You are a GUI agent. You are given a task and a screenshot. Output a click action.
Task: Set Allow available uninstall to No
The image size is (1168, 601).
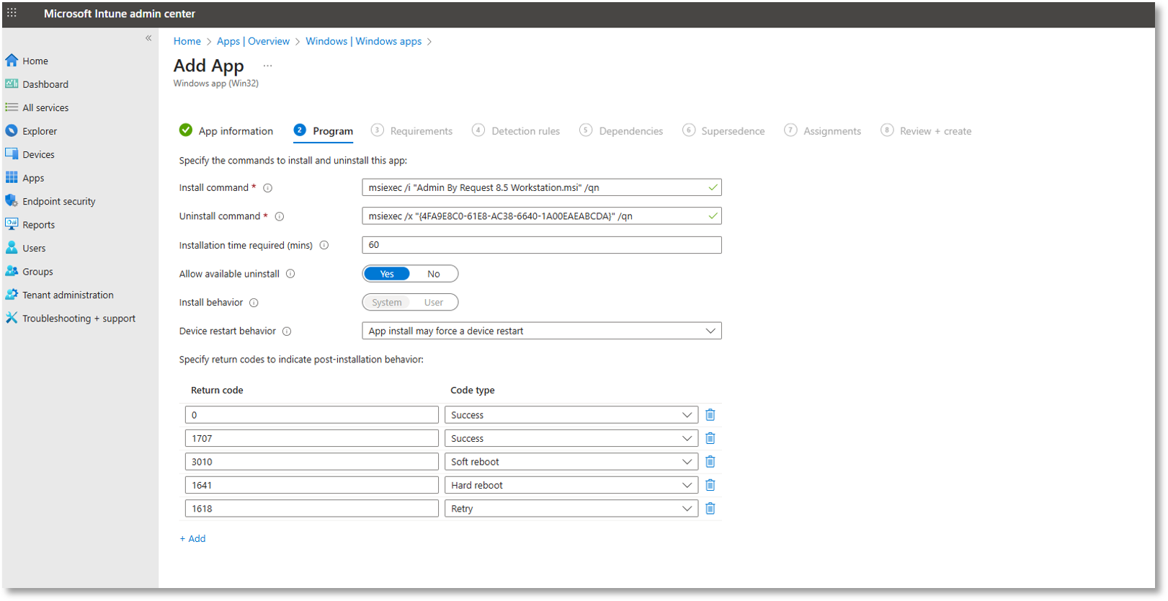tap(433, 274)
